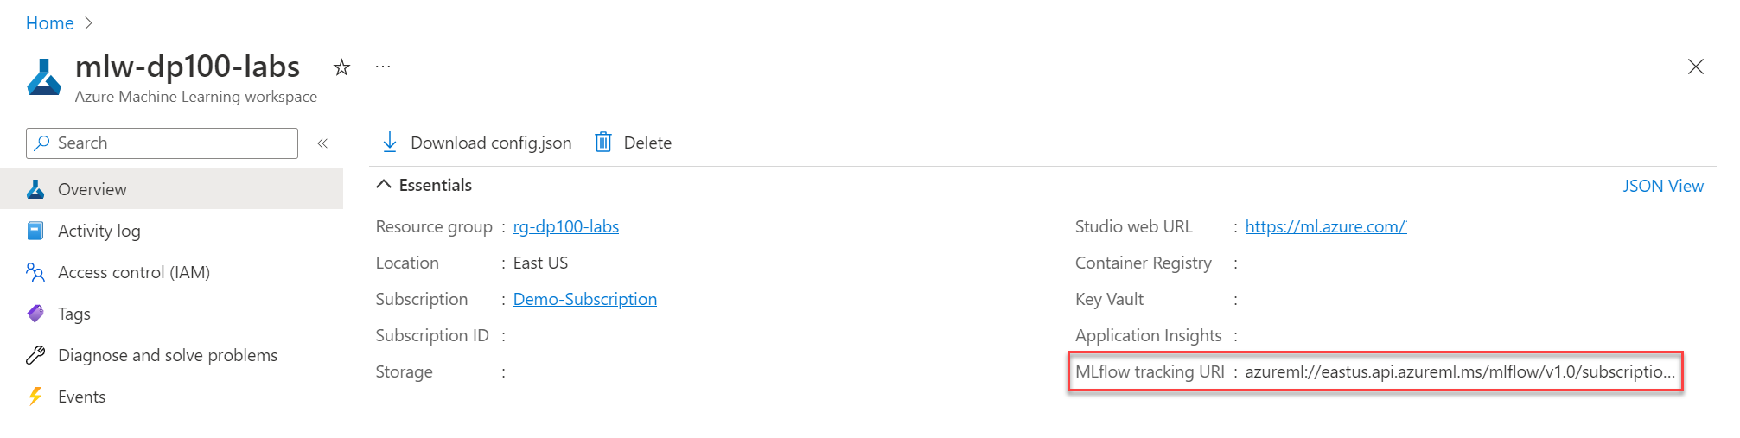Open the Demo-Subscription link
Viewport: 1740px width, 438px height.
click(x=585, y=299)
